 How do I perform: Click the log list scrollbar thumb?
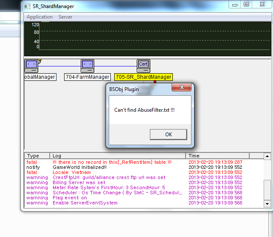(x=267, y=190)
